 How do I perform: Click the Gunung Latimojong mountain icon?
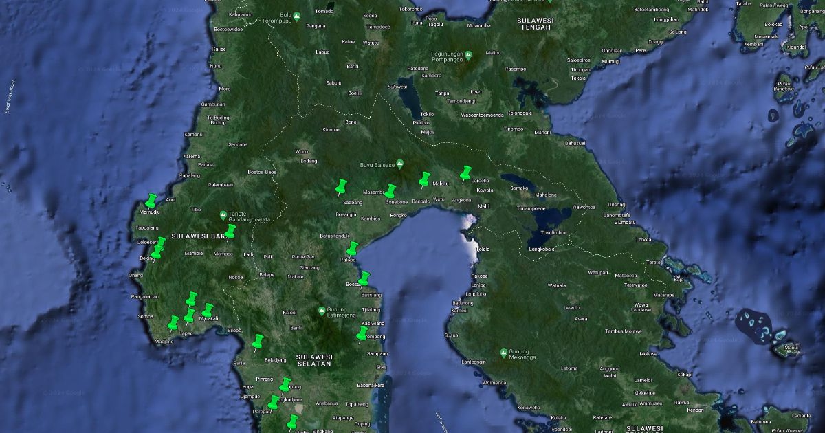tap(322, 311)
